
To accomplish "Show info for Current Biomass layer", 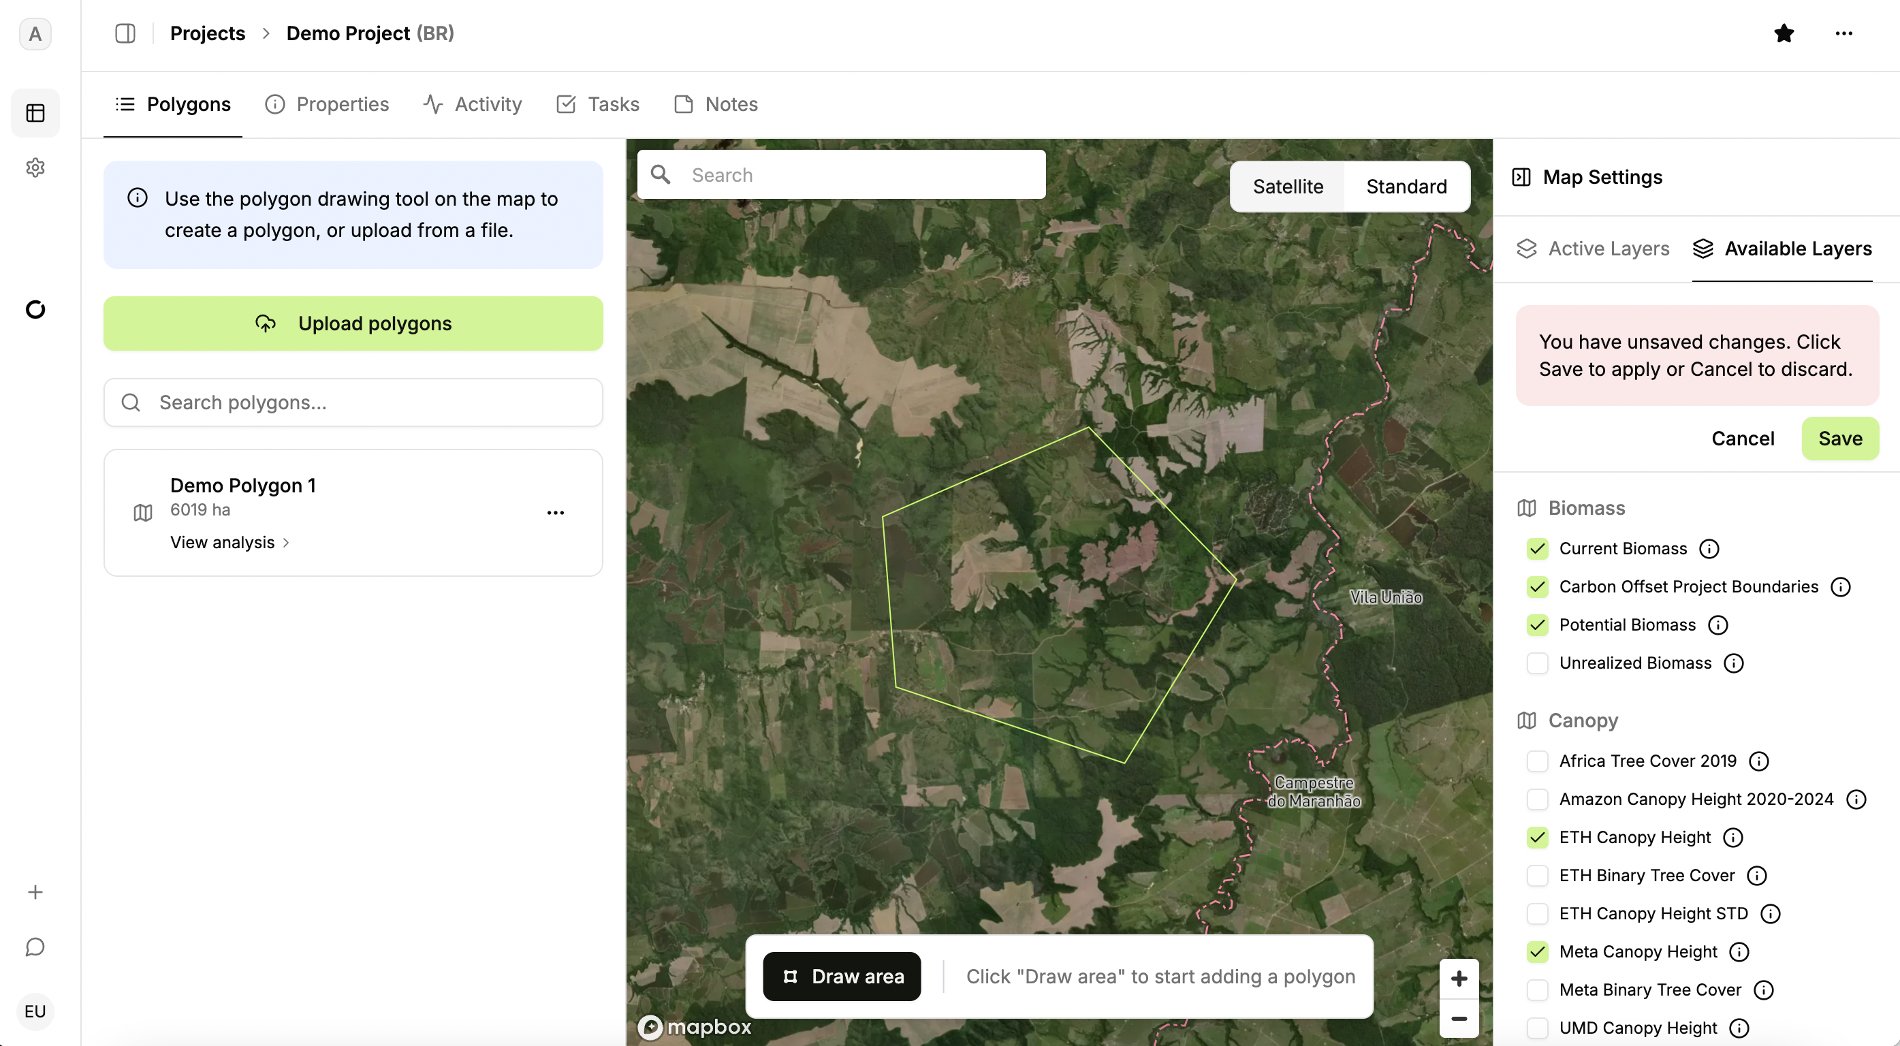I will coord(1709,549).
